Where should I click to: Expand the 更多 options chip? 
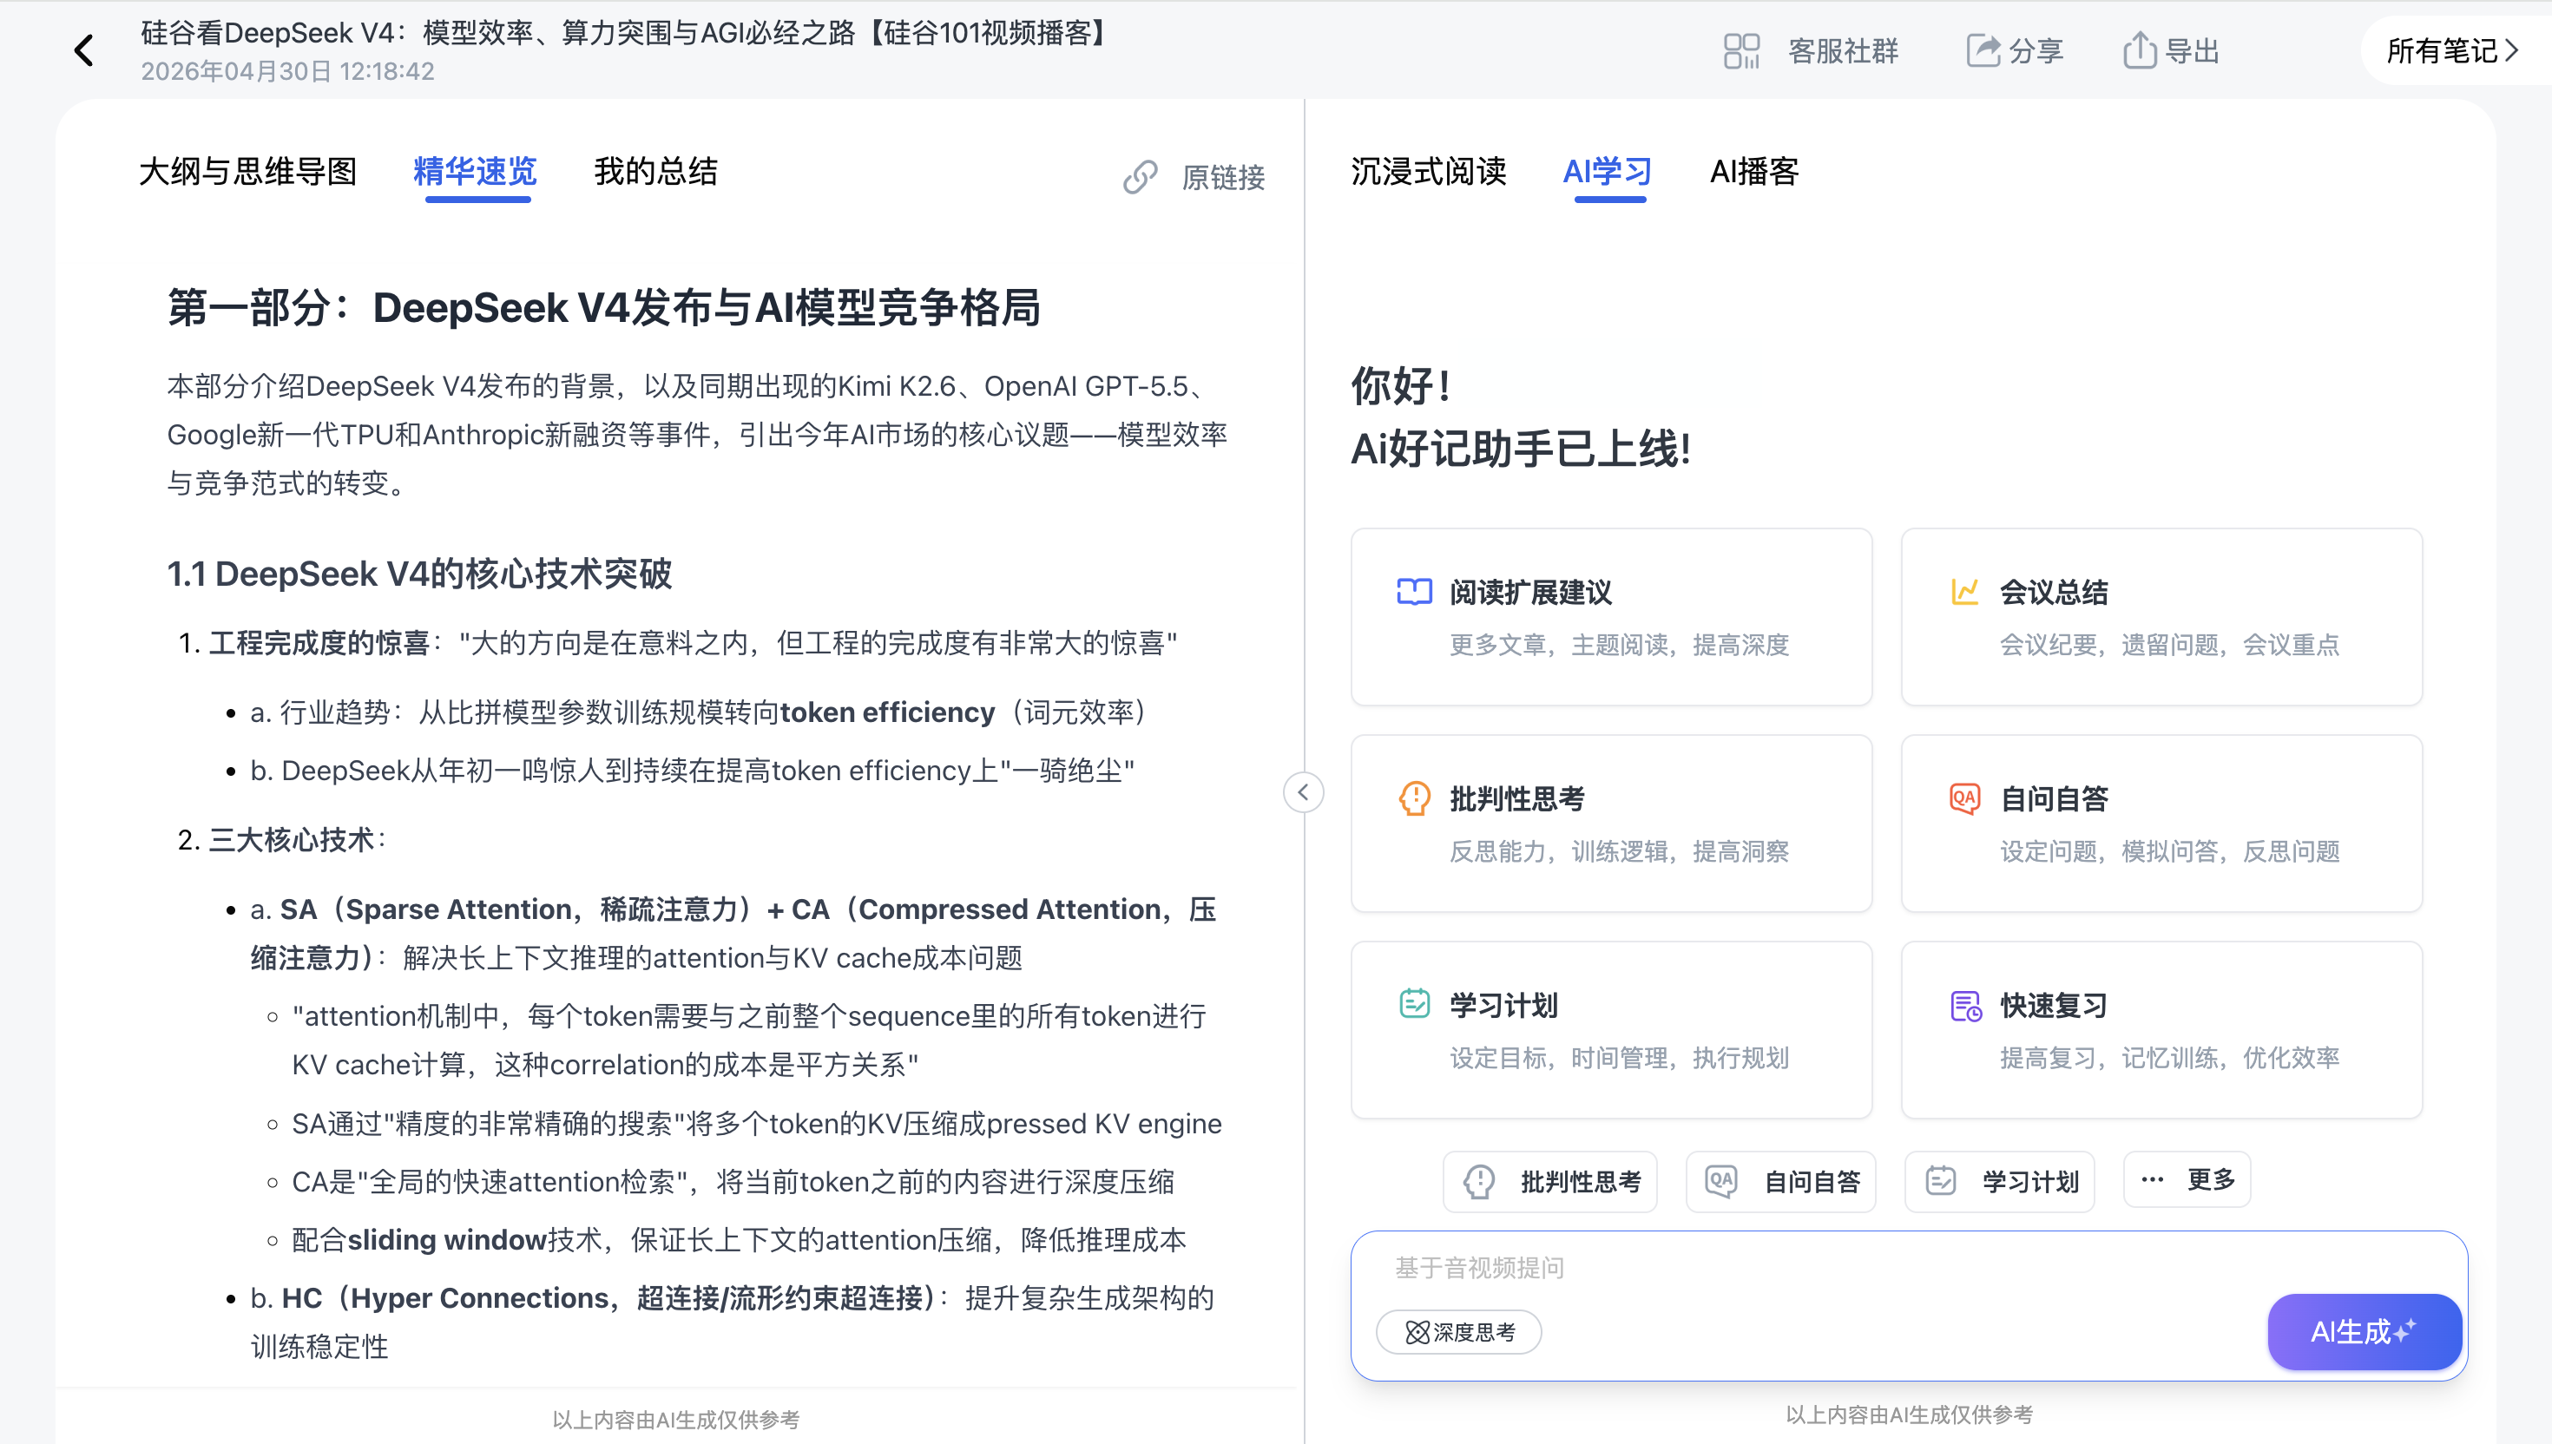2187,1180
